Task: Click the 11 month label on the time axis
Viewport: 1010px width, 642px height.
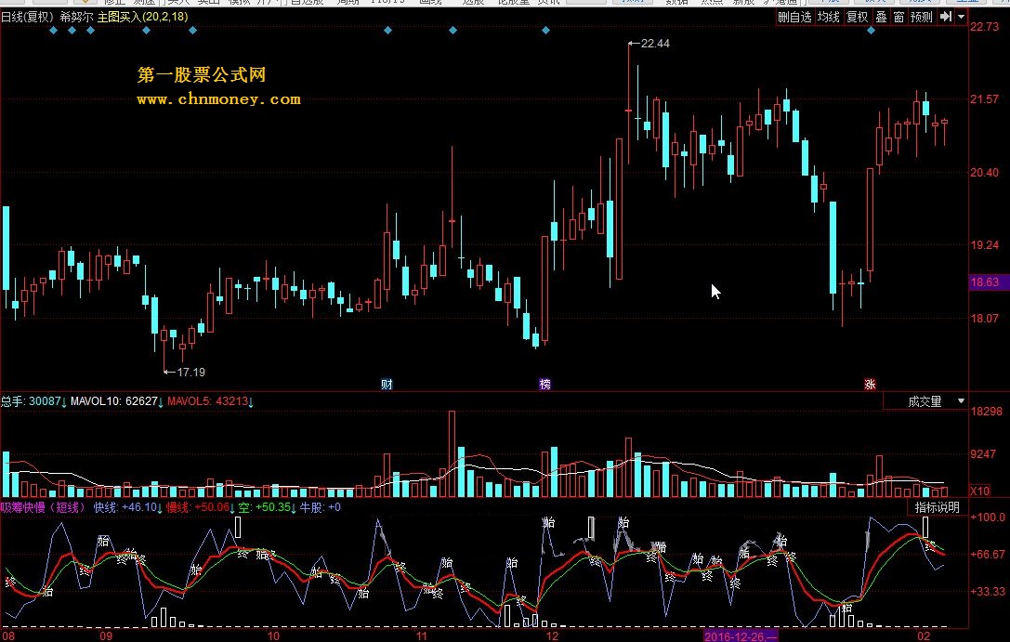Action: (x=421, y=636)
